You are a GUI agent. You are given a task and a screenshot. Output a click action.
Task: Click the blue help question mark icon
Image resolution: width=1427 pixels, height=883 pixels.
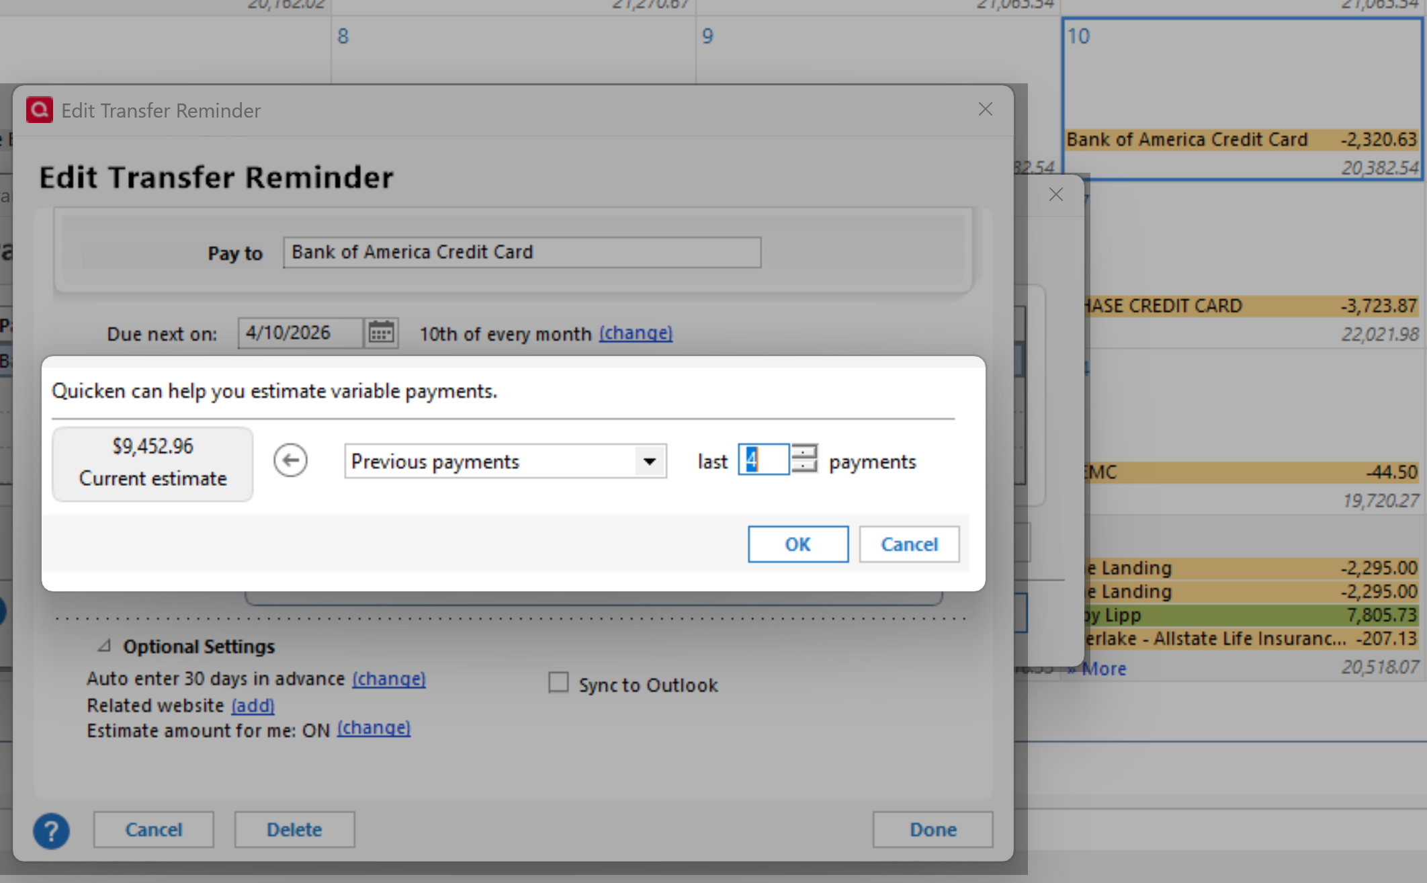[x=51, y=831]
